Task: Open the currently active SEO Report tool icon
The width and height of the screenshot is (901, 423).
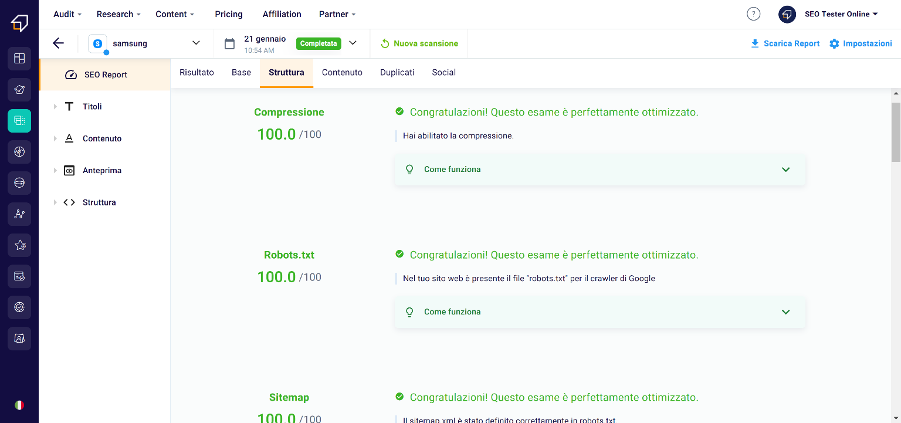Action: (x=19, y=121)
